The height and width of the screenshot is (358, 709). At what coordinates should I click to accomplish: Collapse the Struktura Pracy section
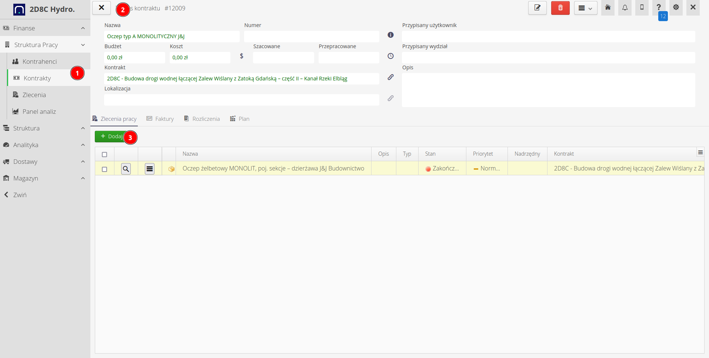coord(45,45)
